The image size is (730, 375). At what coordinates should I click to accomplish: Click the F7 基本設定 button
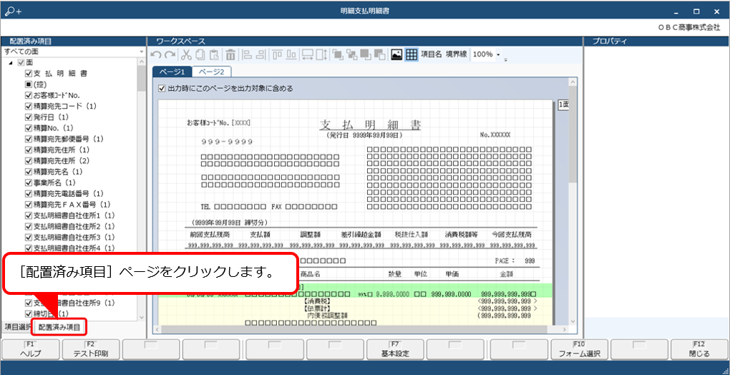pos(396,349)
